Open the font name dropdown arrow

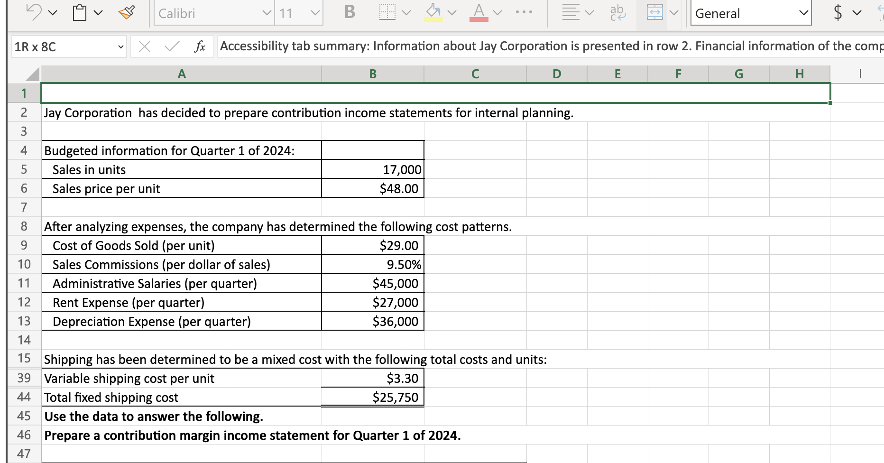click(267, 13)
